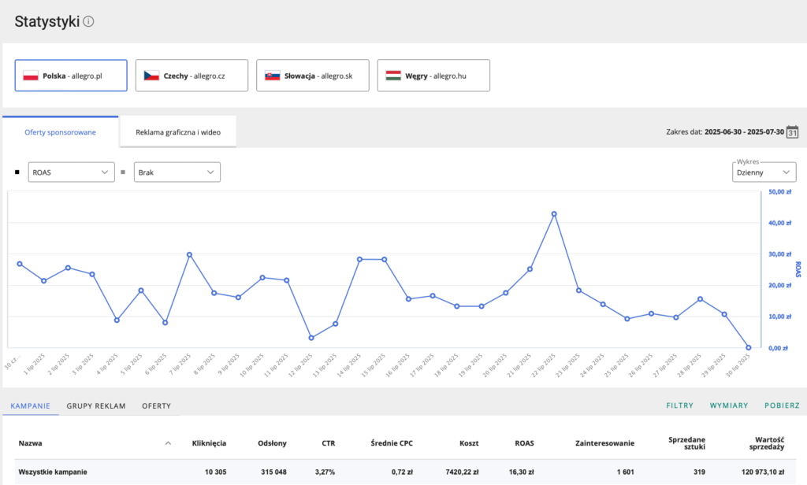
Task: Open the Filtry options
Action: click(679, 405)
